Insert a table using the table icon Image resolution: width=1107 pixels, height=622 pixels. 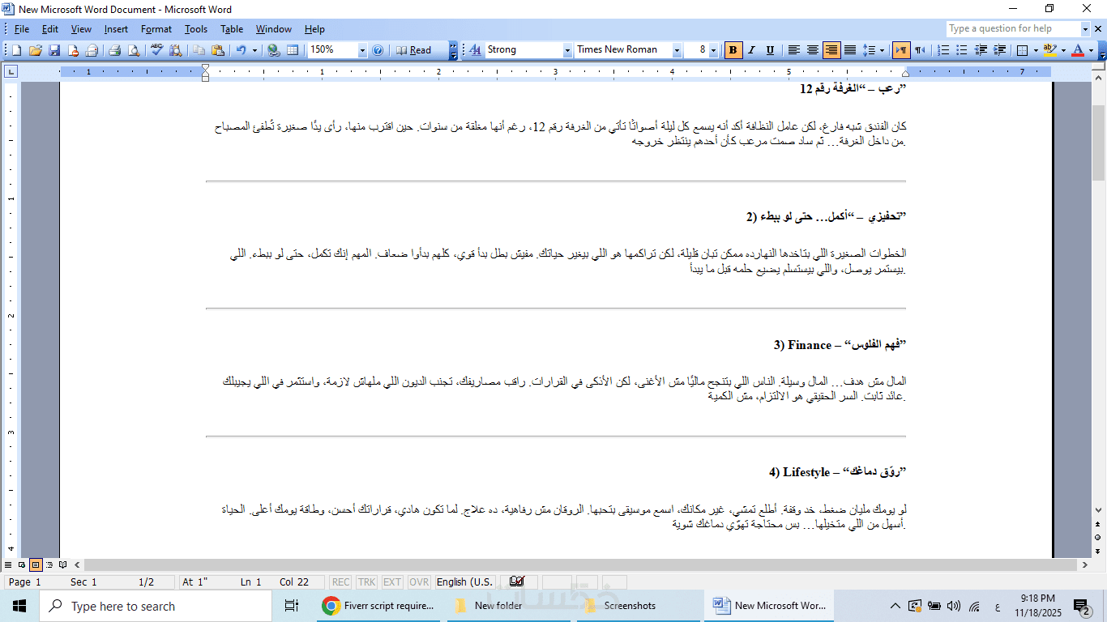pyautogui.click(x=293, y=50)
